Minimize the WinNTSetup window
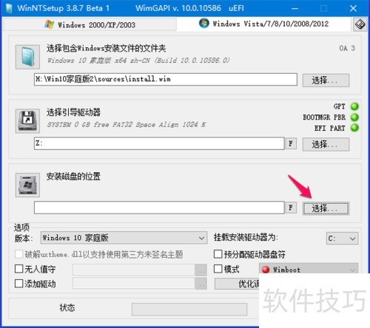This screenshot has width=370, height=328. 295,9
